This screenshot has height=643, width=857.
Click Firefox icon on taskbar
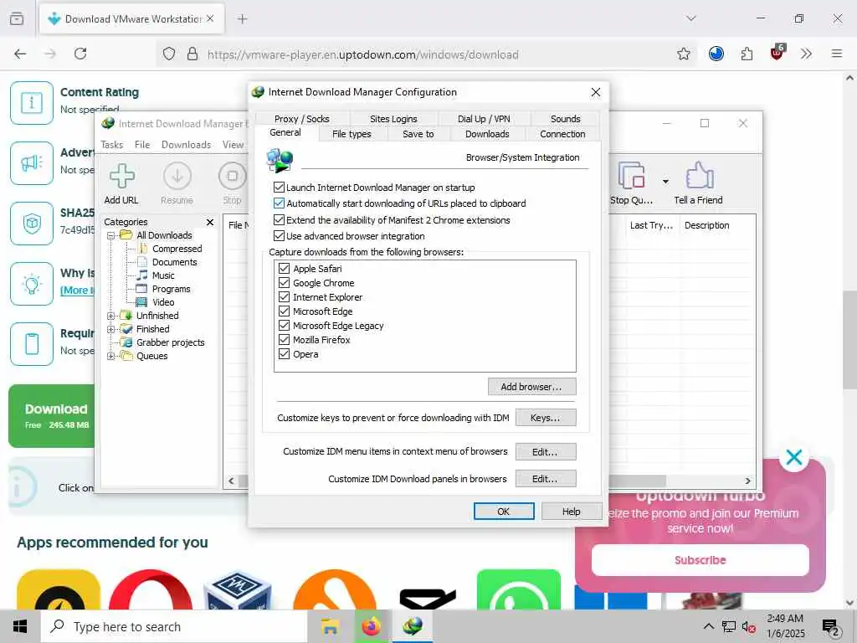371,626
